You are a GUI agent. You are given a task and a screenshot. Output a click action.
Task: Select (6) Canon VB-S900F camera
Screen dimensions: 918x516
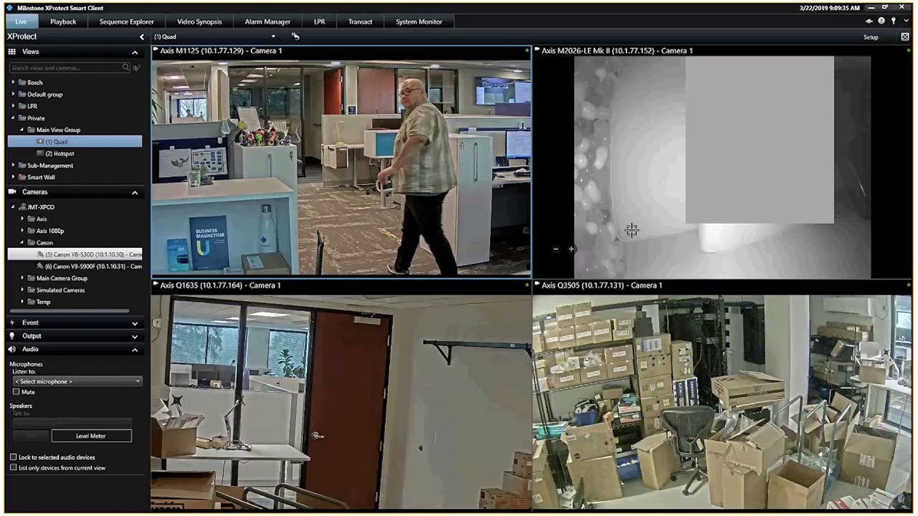tap(93, 267)
